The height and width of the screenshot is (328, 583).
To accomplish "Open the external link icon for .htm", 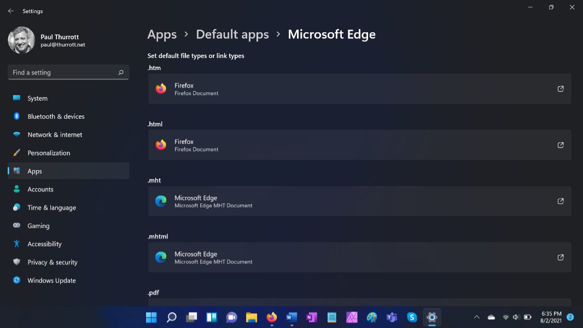I will (560, 89).
